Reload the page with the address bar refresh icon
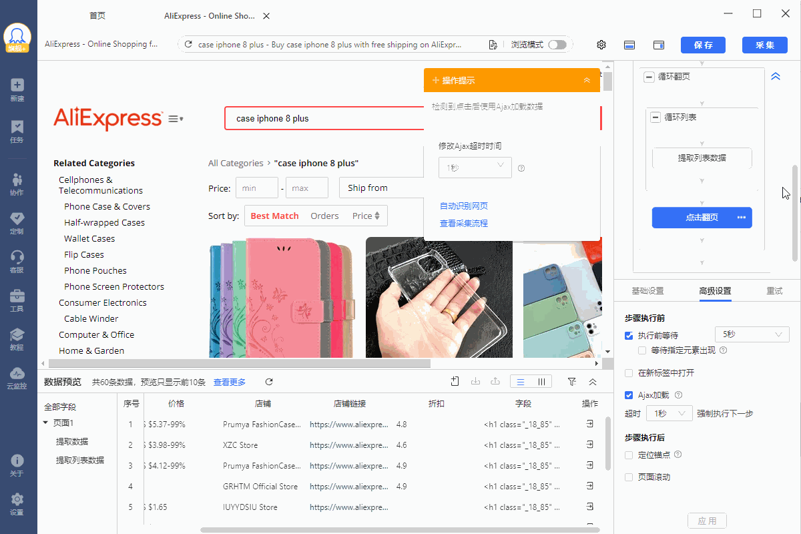The width and height of the screenshot is (801, 534). (188, 45)
